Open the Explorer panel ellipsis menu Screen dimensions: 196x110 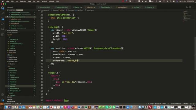point(34,7)
